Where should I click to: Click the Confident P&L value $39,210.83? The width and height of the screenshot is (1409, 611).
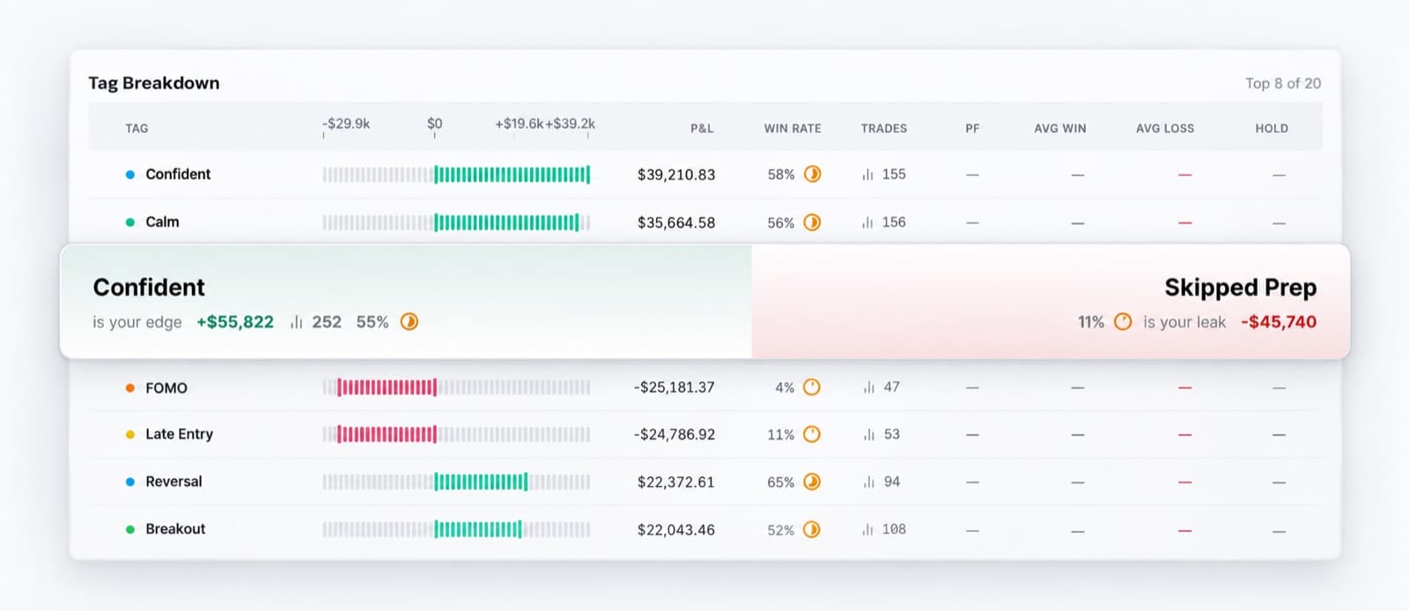pyautogui.click(x=676, y=174)
